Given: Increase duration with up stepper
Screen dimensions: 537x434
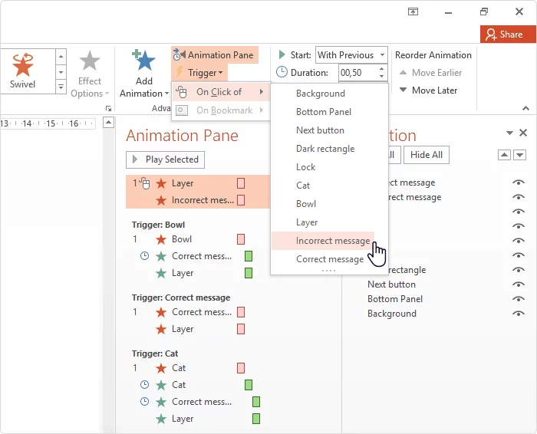Looking at the screenshot, I should [x=381, y=69].
